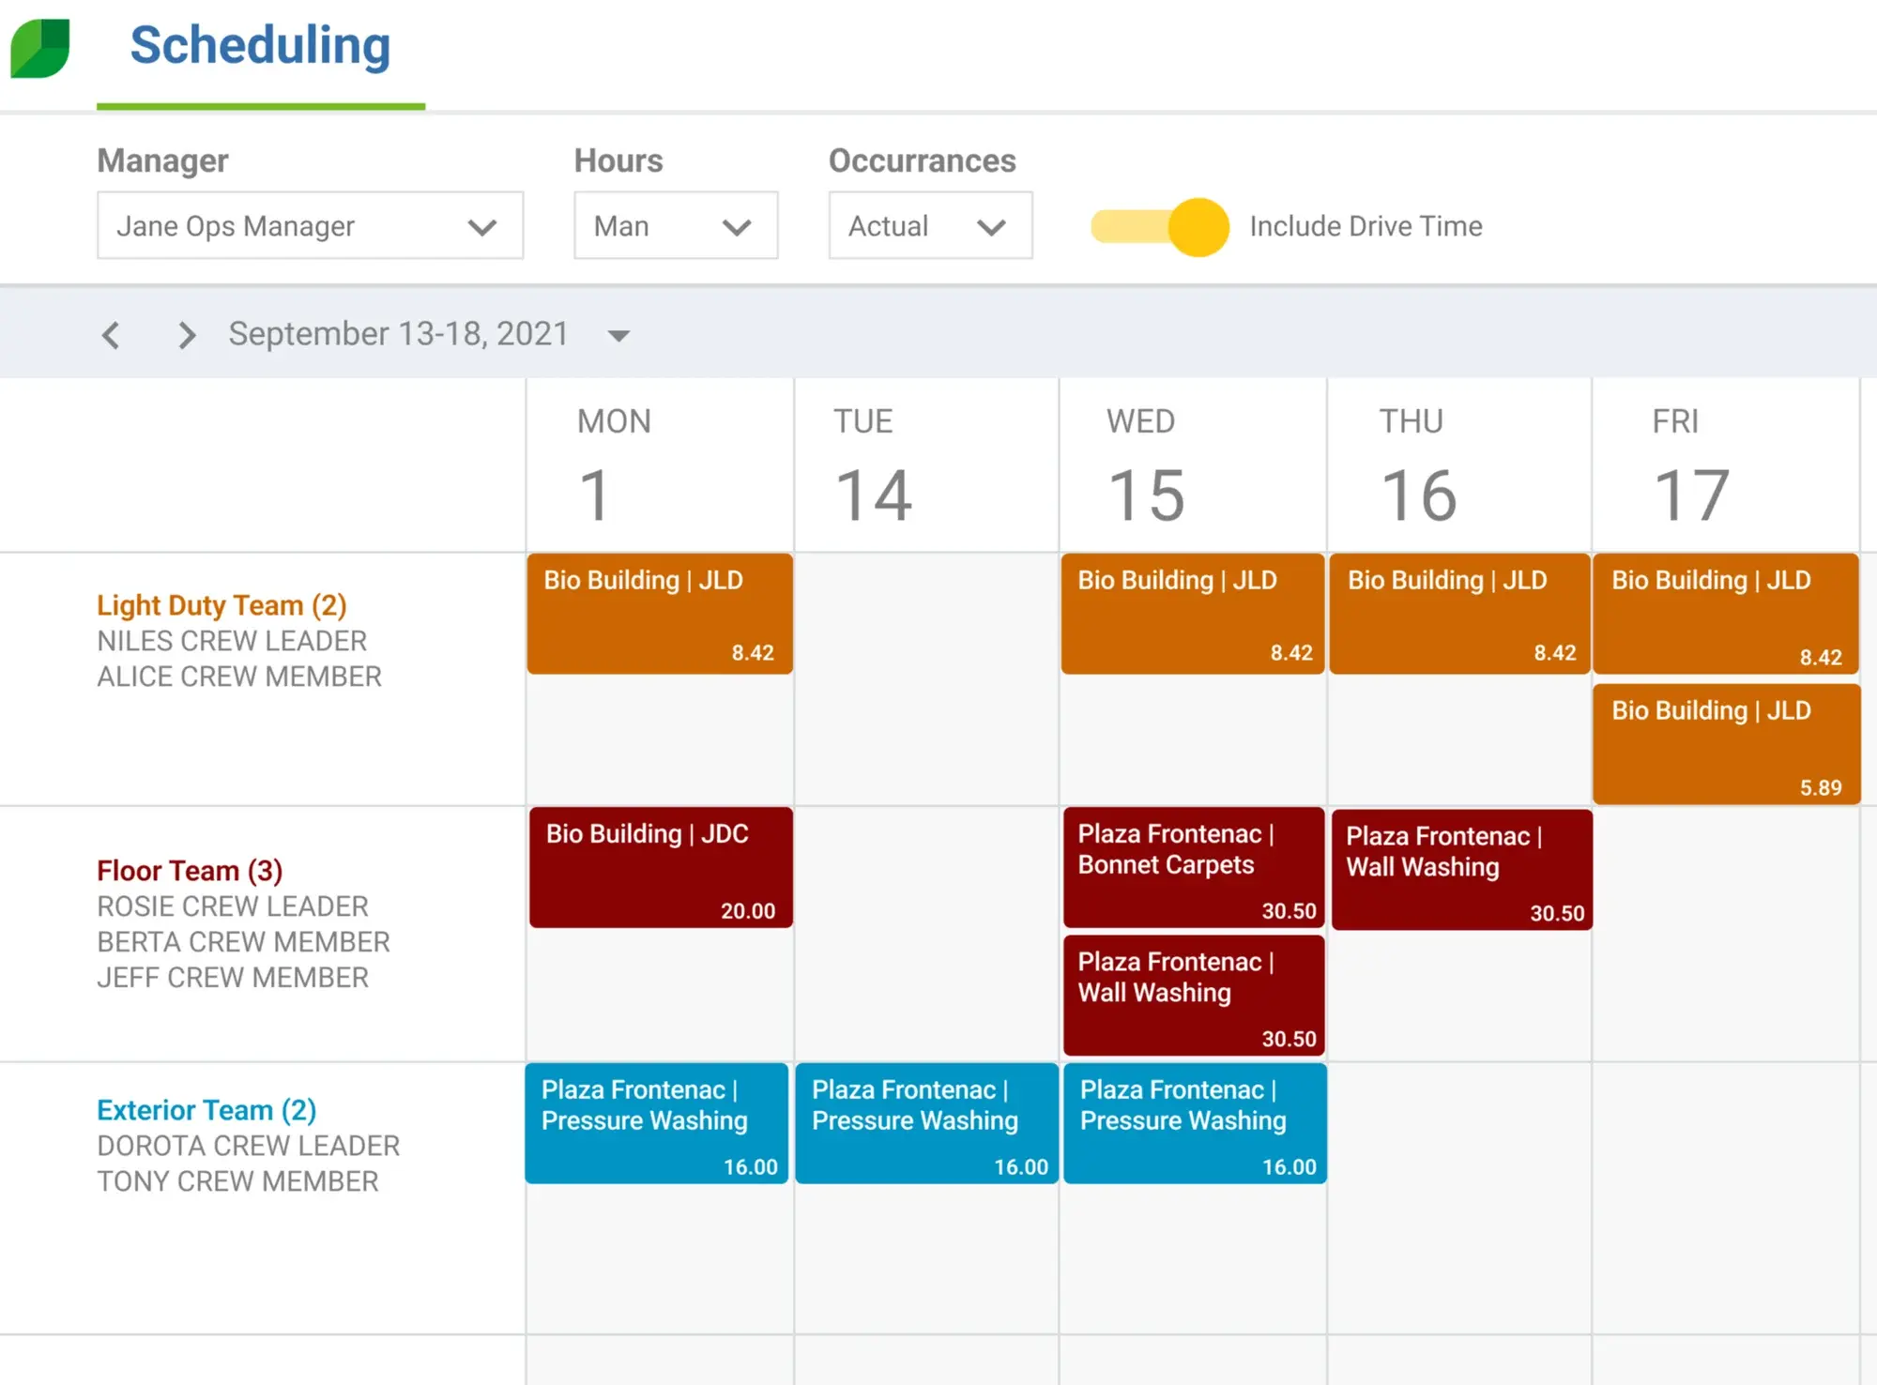Open the Occurrances dropdown chevron

[x=992, y=226]
